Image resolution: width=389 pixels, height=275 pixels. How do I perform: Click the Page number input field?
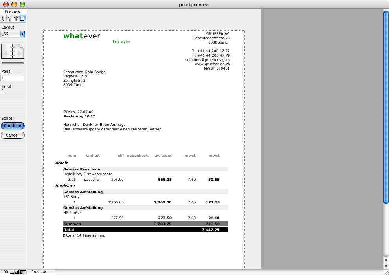pos(13,78)
